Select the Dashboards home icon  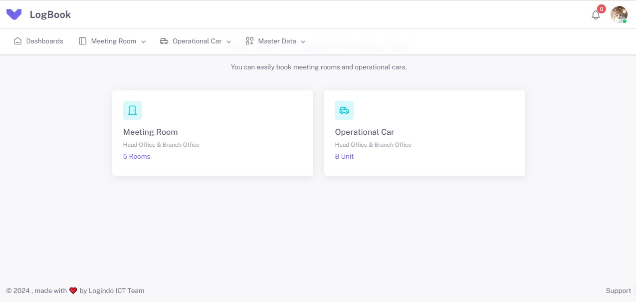coord(18,41)
